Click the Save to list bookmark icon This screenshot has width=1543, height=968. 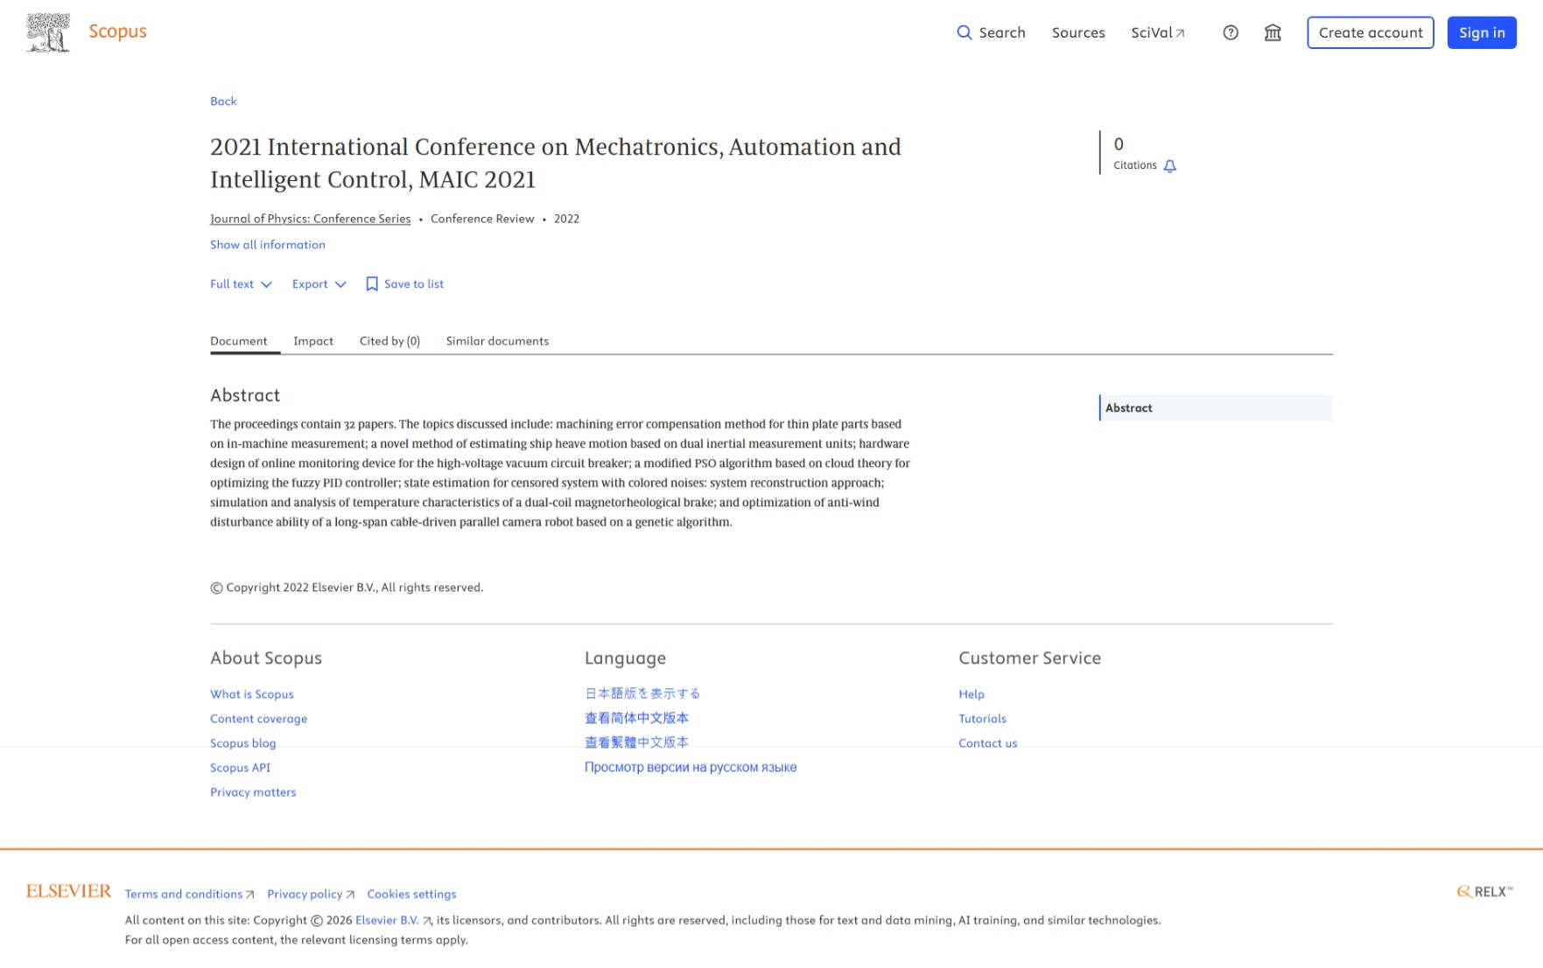372,284
